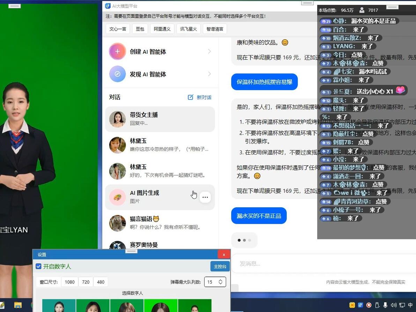The width and height of the screenshot is (416, 312).
Task: Select the second digital human thumbnail
Action: click(93, 305)
